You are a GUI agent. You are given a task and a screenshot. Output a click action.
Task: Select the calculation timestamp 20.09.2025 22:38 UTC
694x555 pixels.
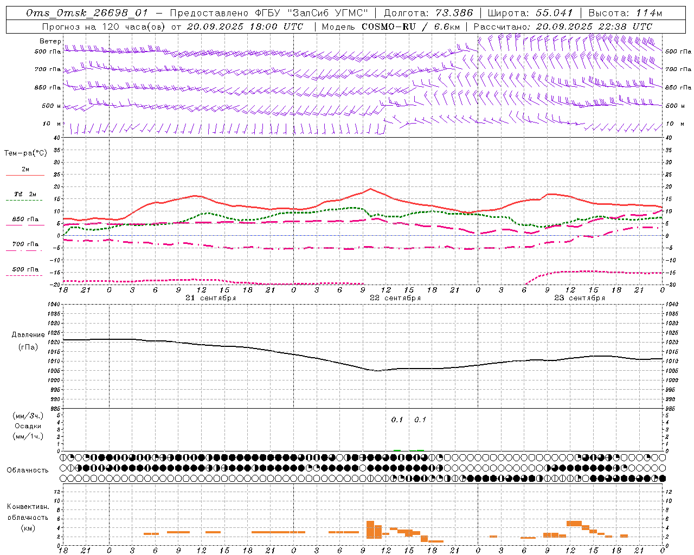coord(594,27)
